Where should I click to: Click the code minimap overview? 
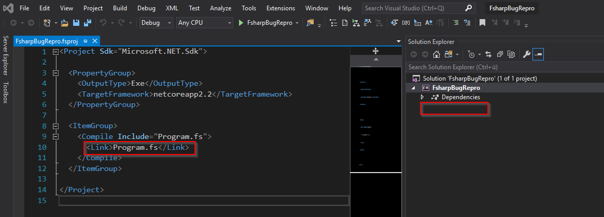[x=376, y=119]
